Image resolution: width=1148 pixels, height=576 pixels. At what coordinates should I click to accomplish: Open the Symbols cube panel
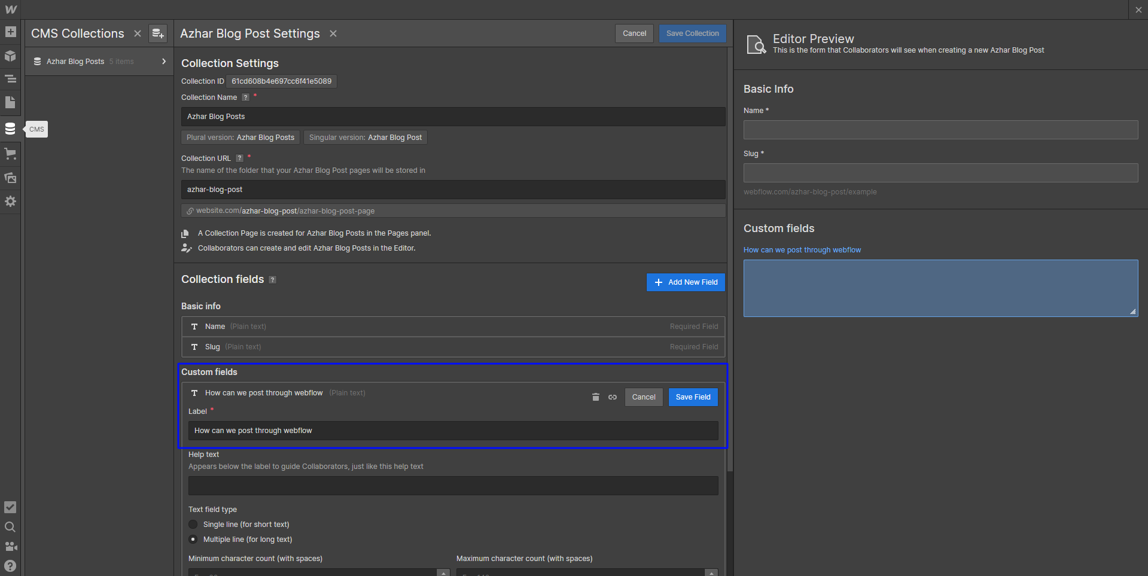click(10, 56)
